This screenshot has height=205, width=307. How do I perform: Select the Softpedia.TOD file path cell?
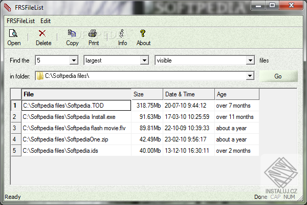pos(76,106)
